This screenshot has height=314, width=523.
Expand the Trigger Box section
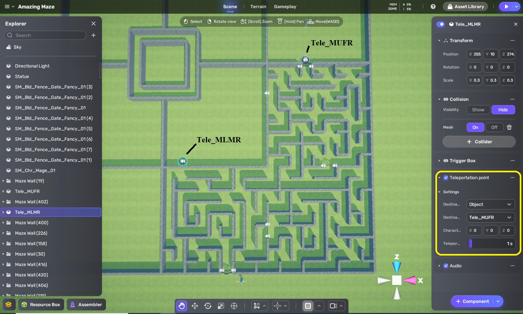tap(439, 161)
